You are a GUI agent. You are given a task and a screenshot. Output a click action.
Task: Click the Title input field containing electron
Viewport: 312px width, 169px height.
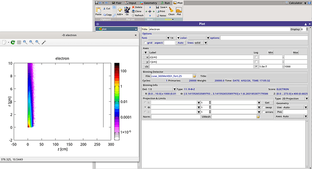click(219, 29)
